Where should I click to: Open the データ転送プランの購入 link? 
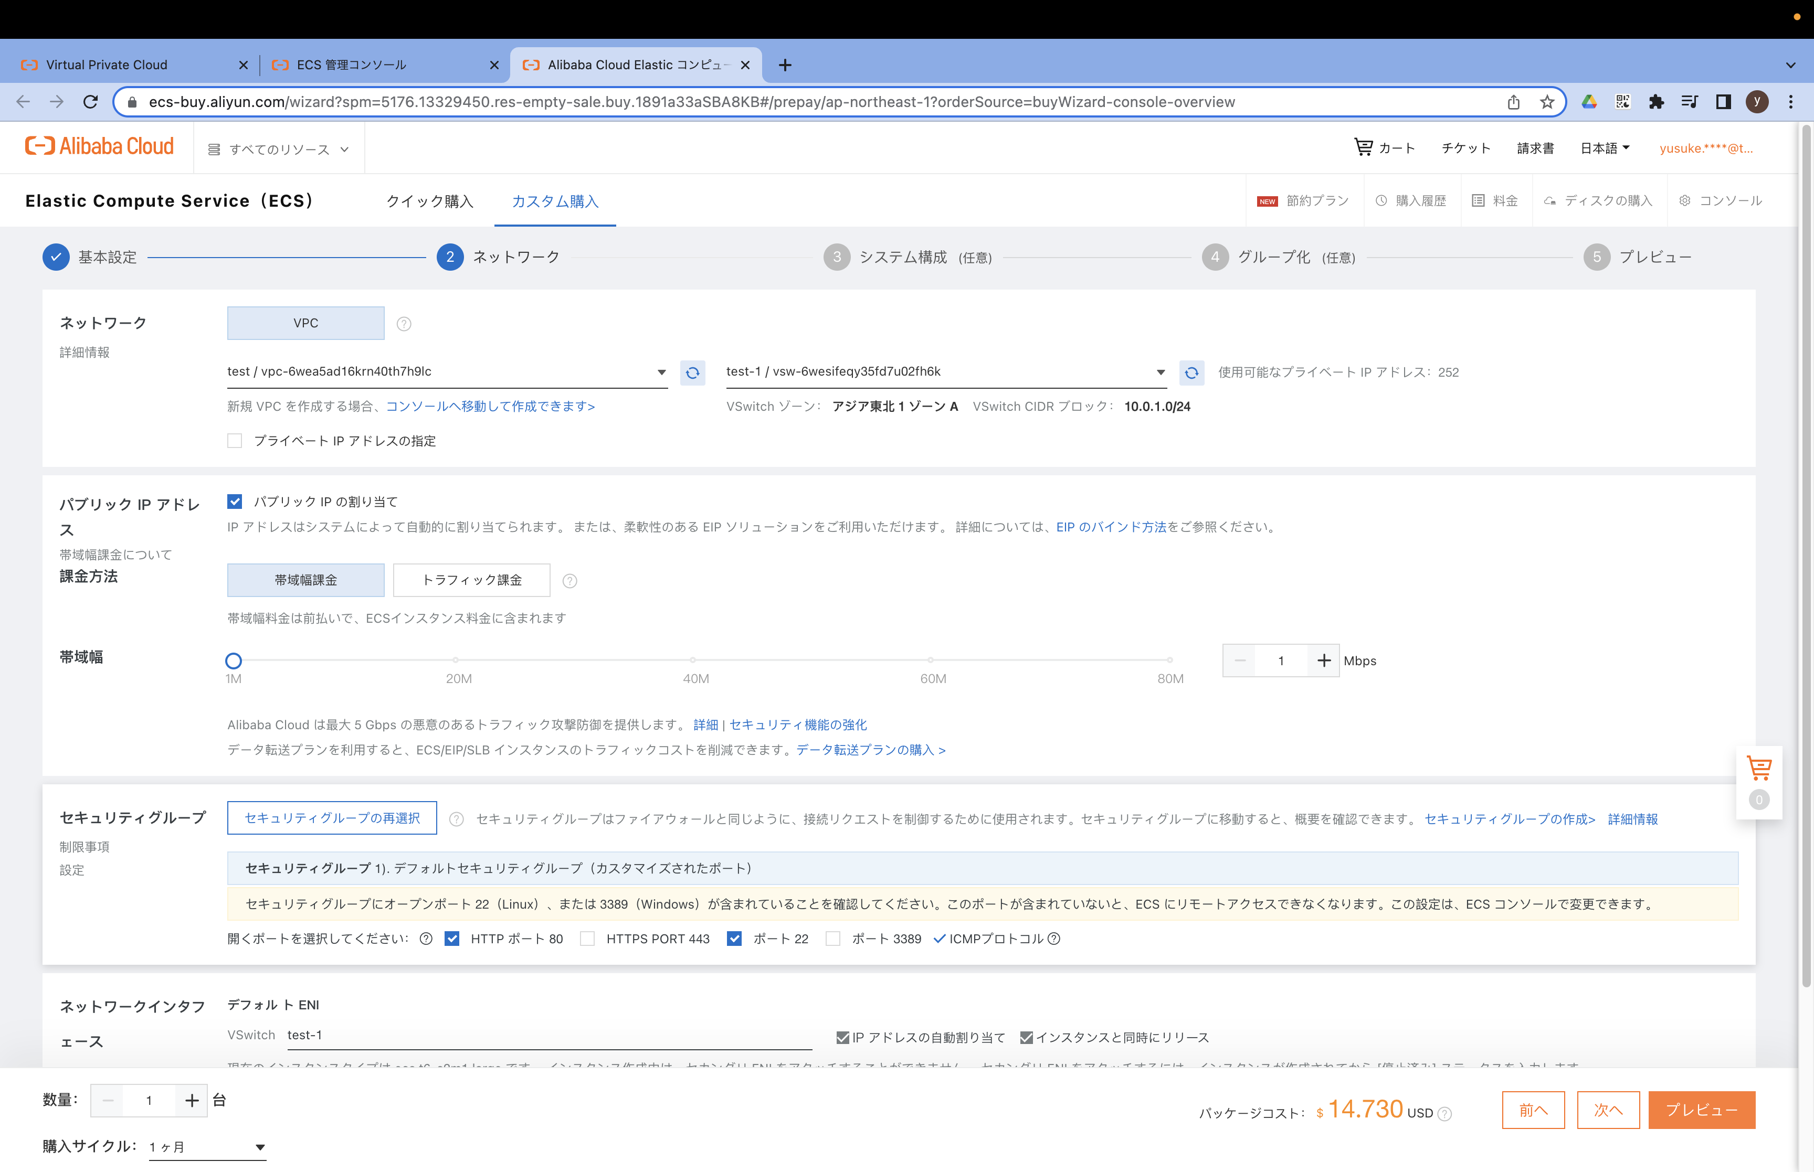click(867, 750)
